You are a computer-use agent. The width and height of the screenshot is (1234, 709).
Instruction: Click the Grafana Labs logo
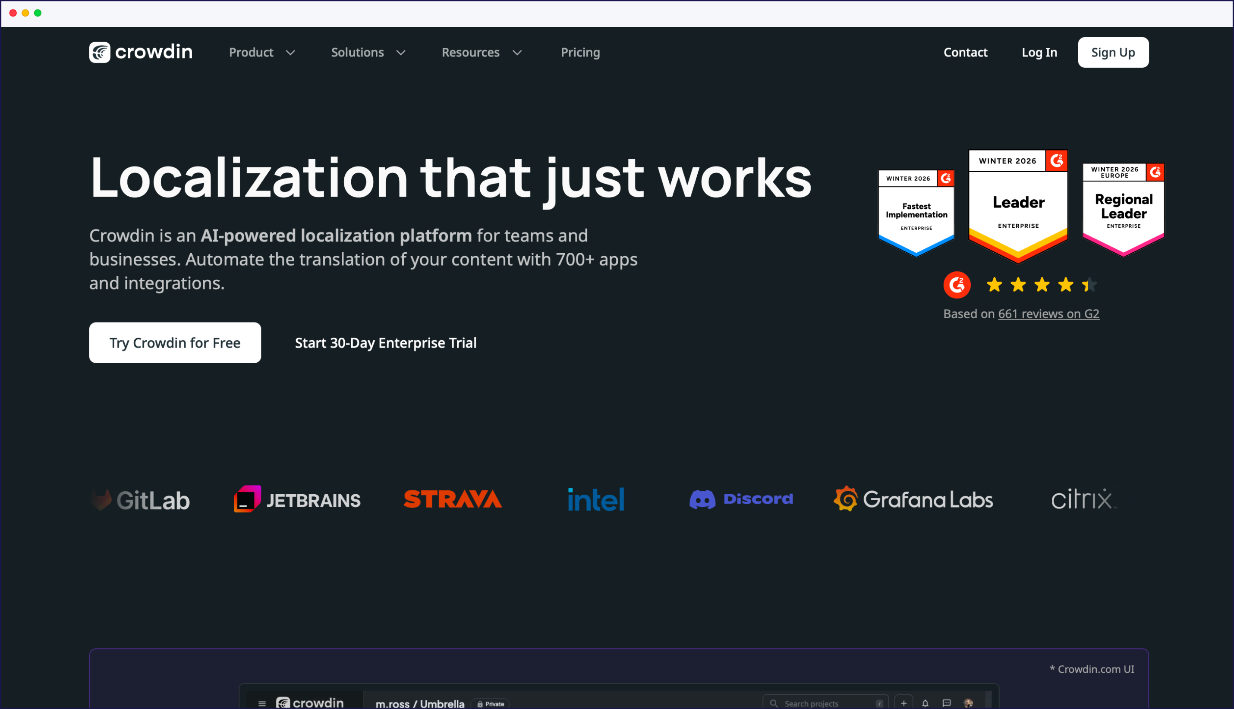pos(913,499)
